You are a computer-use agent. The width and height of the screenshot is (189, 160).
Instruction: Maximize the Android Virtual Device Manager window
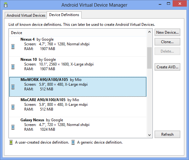coord(169,4)
